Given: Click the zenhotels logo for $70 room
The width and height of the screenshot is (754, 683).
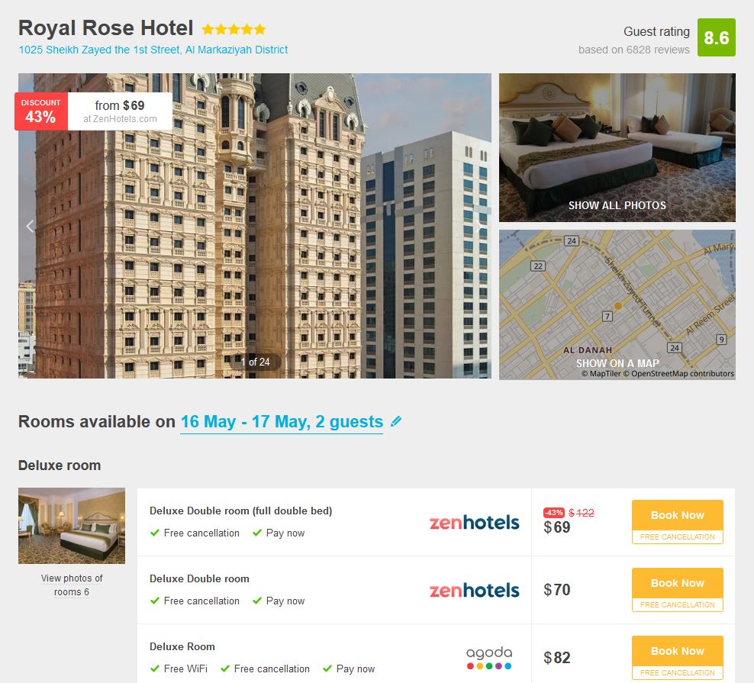Looking at the screenshot, I should tap(474, 590).
